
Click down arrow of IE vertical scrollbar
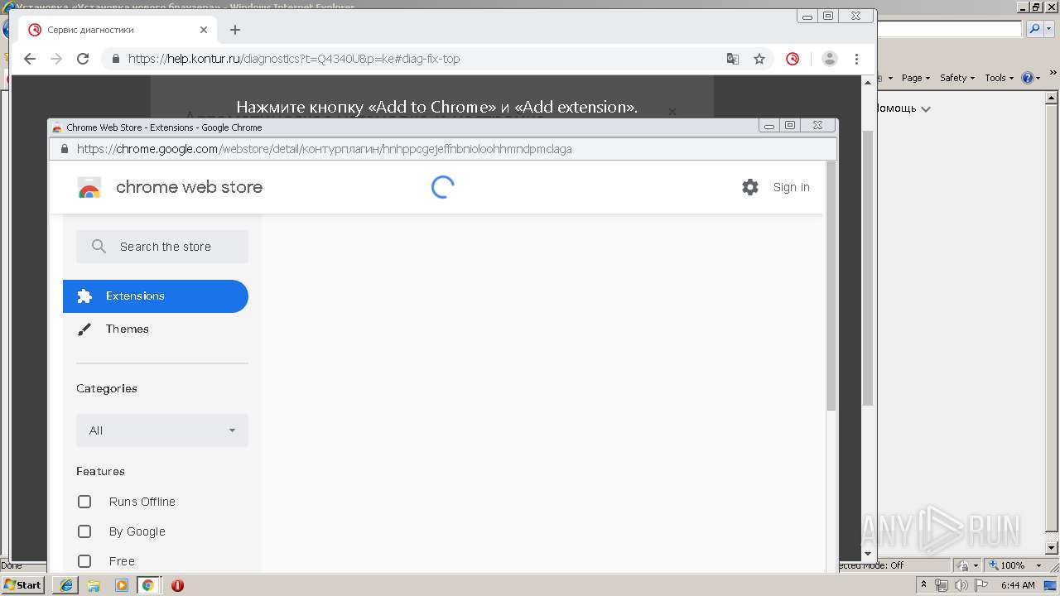coord(1052,548)
